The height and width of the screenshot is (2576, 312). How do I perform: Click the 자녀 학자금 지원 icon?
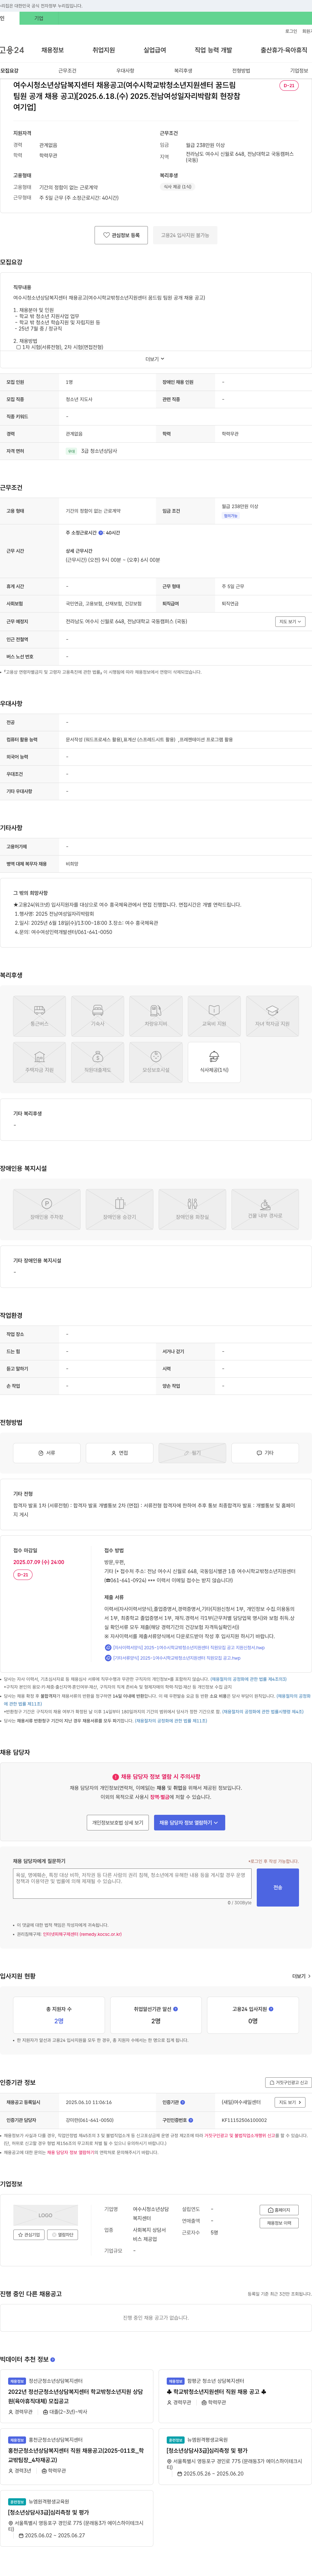click(272, 1016)
